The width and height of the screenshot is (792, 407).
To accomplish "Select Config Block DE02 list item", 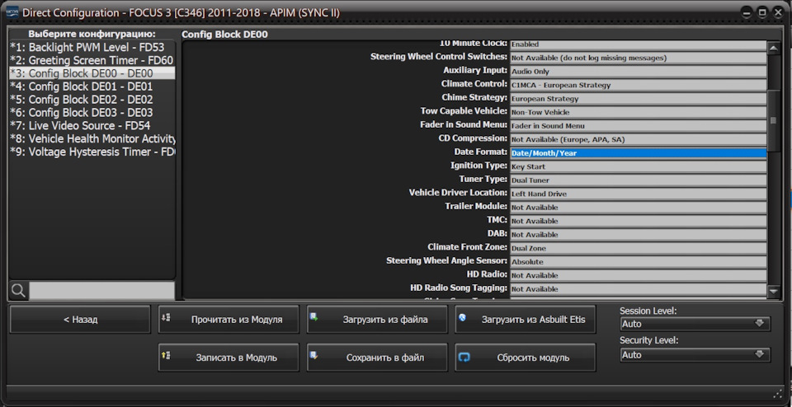I will click(92, 100).
